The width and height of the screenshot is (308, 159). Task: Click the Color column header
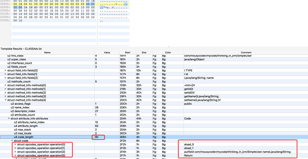tap(168, 53)
